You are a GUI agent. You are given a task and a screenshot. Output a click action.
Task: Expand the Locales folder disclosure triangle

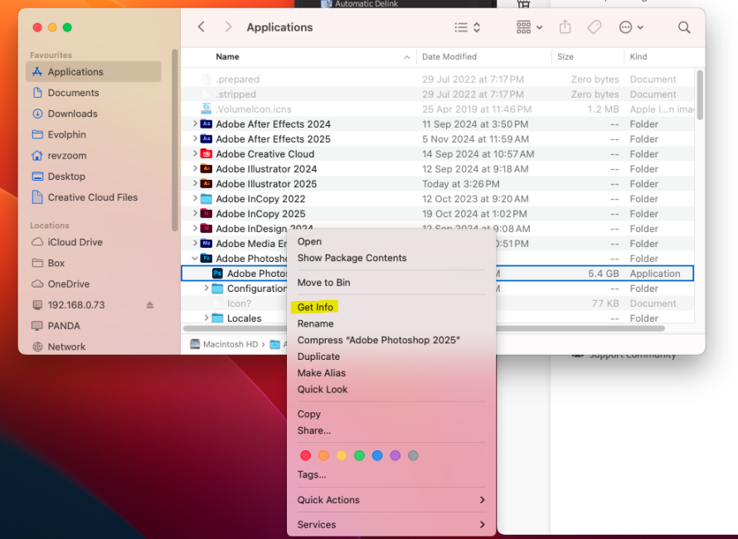pyautogui.click(x=206, y=318)
